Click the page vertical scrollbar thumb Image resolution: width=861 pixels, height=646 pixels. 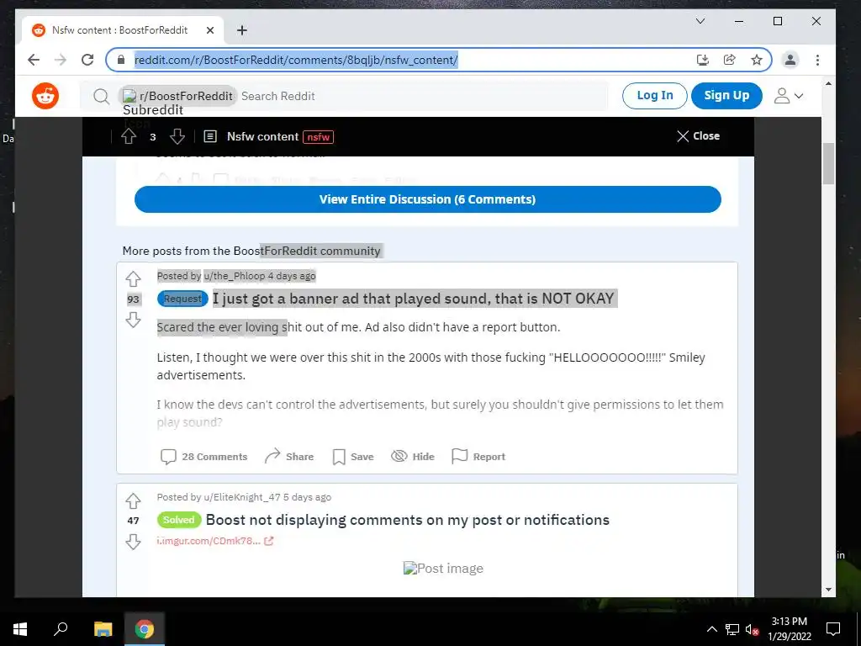[828, 163]
